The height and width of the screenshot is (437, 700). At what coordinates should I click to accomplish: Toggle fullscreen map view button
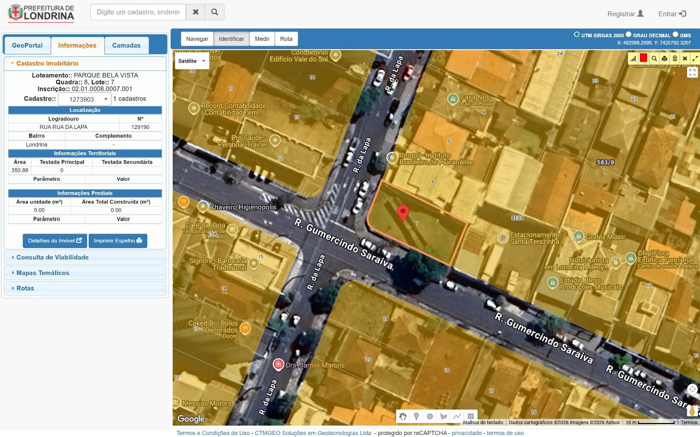pos(692,72)
